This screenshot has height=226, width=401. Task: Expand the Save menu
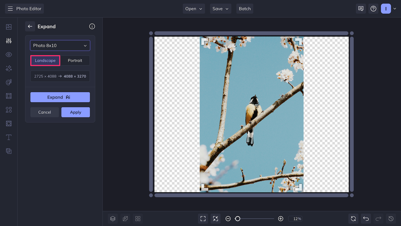(220, 9)
